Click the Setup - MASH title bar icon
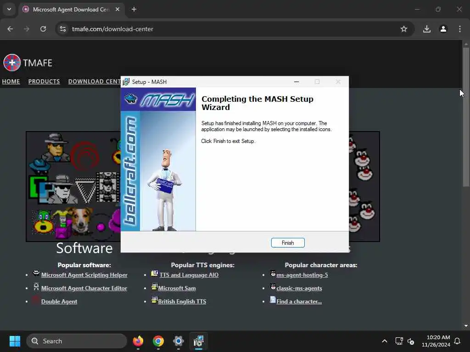 point(126,82)
